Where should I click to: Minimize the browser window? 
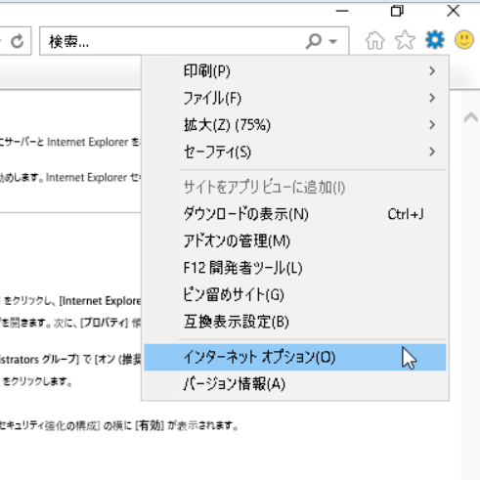[x=342, y=11]
